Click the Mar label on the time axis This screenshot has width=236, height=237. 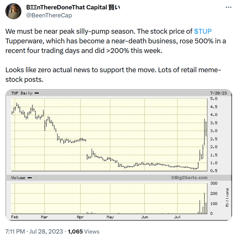pyautogui.click(x=44, y=216)
